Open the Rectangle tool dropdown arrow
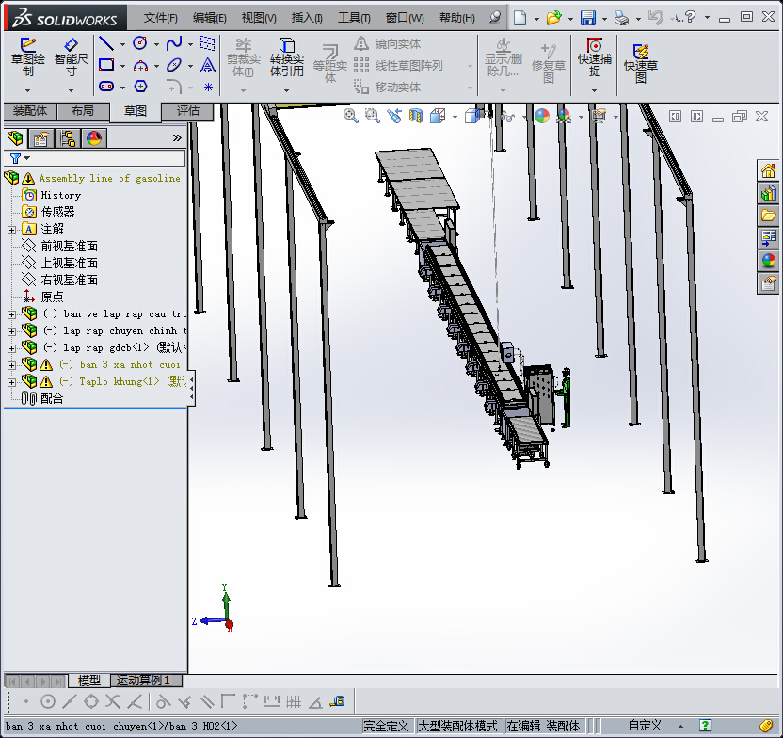Screen dimensions: 783x738 pos(123,66)
